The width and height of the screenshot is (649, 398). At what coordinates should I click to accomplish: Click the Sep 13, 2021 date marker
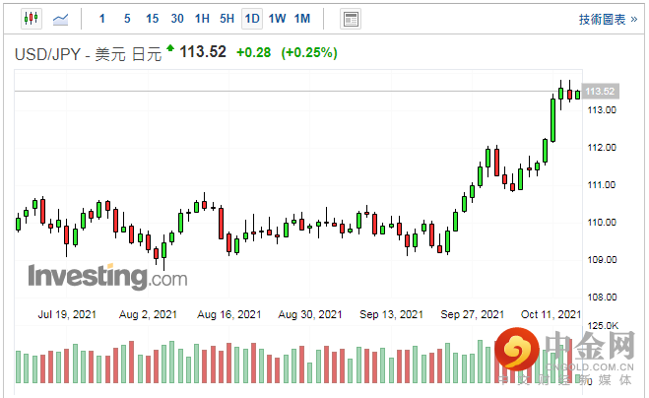coord(391,314)
